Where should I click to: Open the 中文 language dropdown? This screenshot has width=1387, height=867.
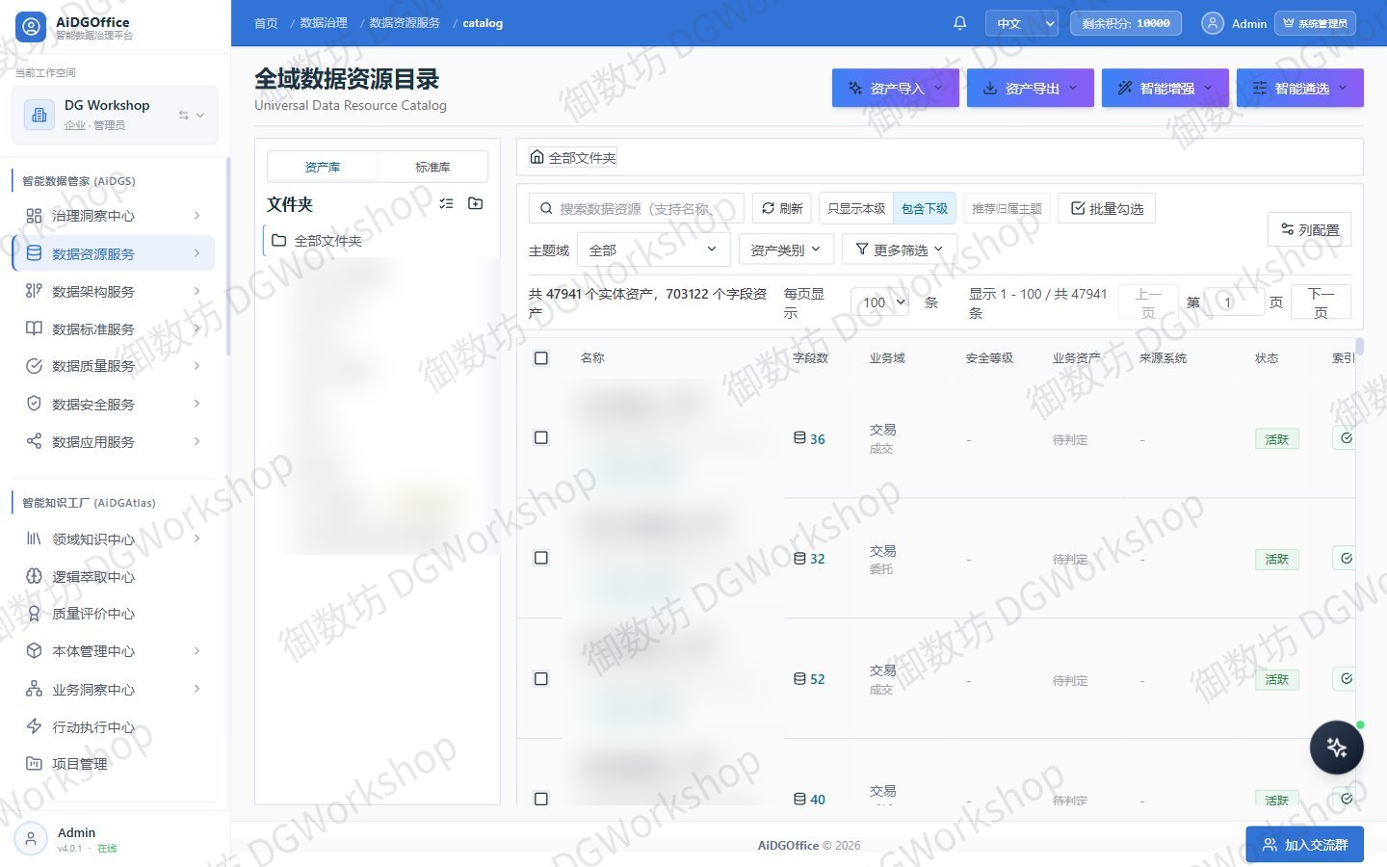[1021, 23]
